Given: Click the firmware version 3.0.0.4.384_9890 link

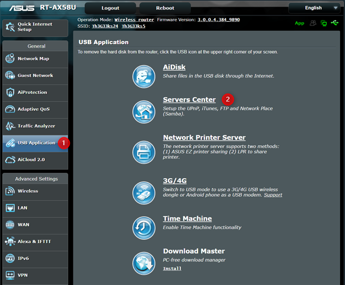Looking at the screenshot, I should (218, 20).
